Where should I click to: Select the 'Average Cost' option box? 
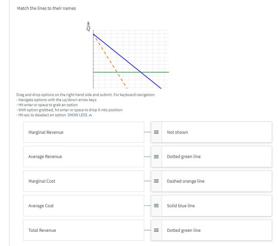click(x=83, y=206)
